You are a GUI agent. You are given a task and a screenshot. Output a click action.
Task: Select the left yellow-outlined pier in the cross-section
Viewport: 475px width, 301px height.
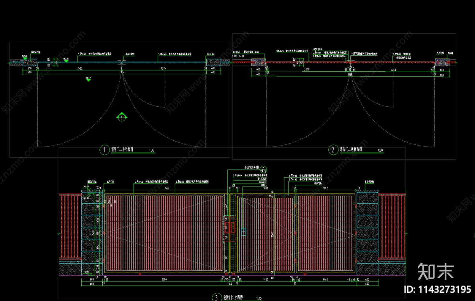[259, 62]
